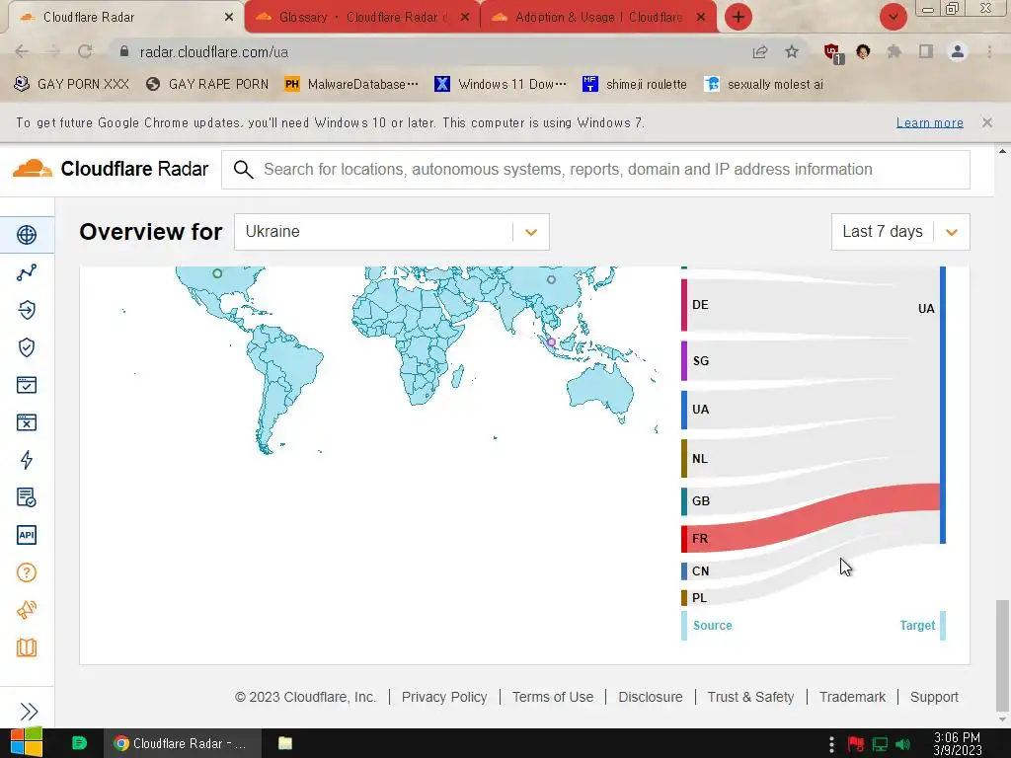Open the question mark help icon
Screen dimensions: 1011x758
[x=27, y=572]
